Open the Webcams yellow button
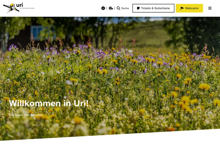The image size is (220, 165). coord(189,8)
